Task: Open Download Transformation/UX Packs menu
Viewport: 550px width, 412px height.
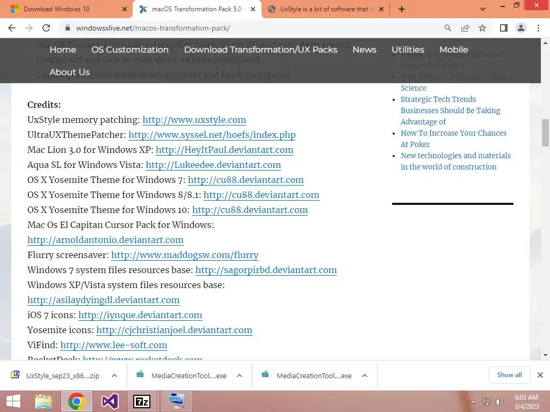Action: click(260, 50)
